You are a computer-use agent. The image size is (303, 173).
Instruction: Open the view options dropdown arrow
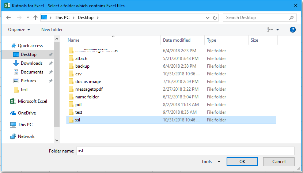point(278,30)
